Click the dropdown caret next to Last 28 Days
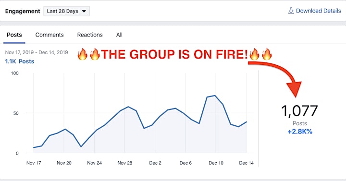The width and height of the screenshot is (346, 181). coord(84,11)
